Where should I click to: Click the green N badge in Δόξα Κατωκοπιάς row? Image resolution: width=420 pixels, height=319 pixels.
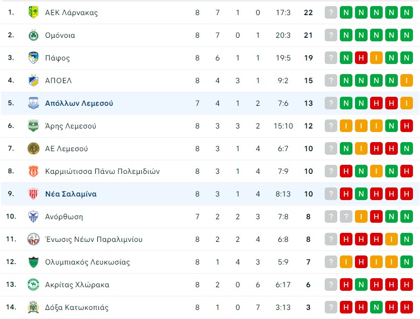[376, 307]
